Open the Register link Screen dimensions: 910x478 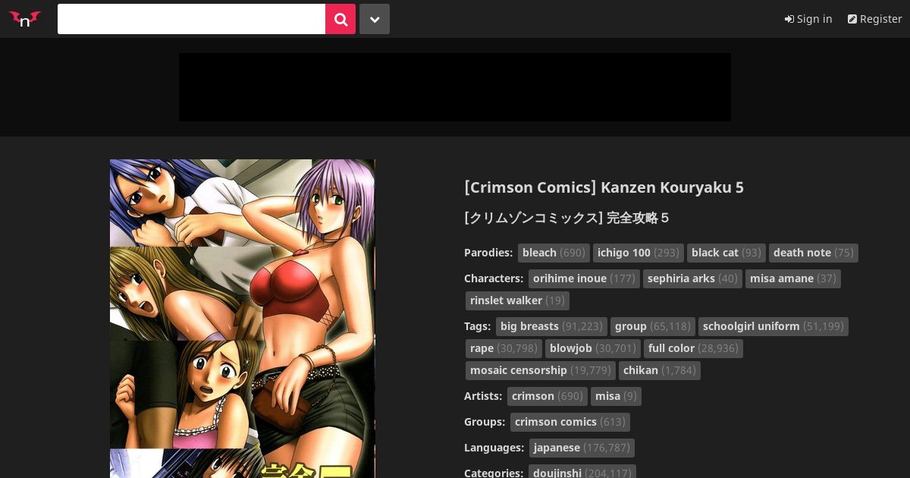pyautogui.click(x=874, y=19)
